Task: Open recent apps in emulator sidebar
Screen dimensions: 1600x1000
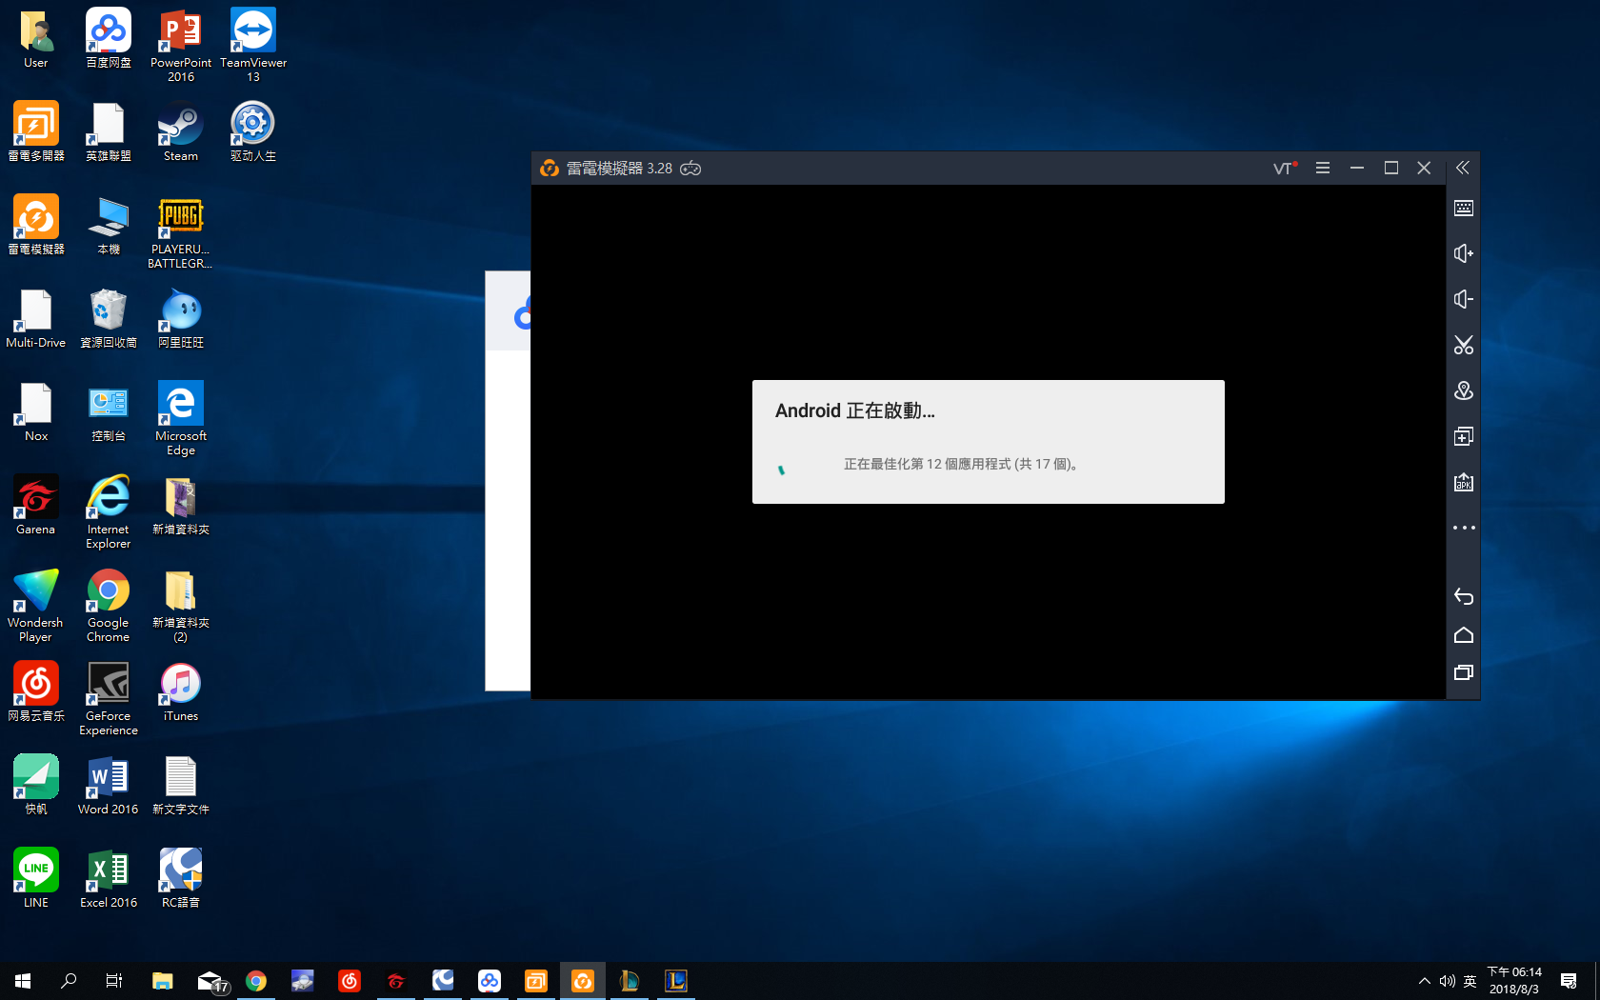Action: click(x=1464, y=672)
